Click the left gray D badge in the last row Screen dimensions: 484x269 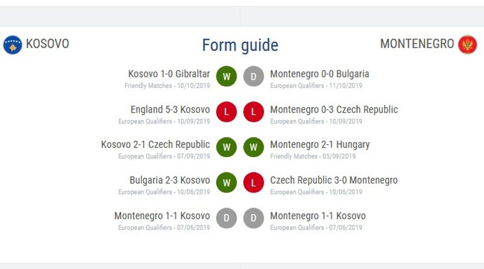coord(227,218)
